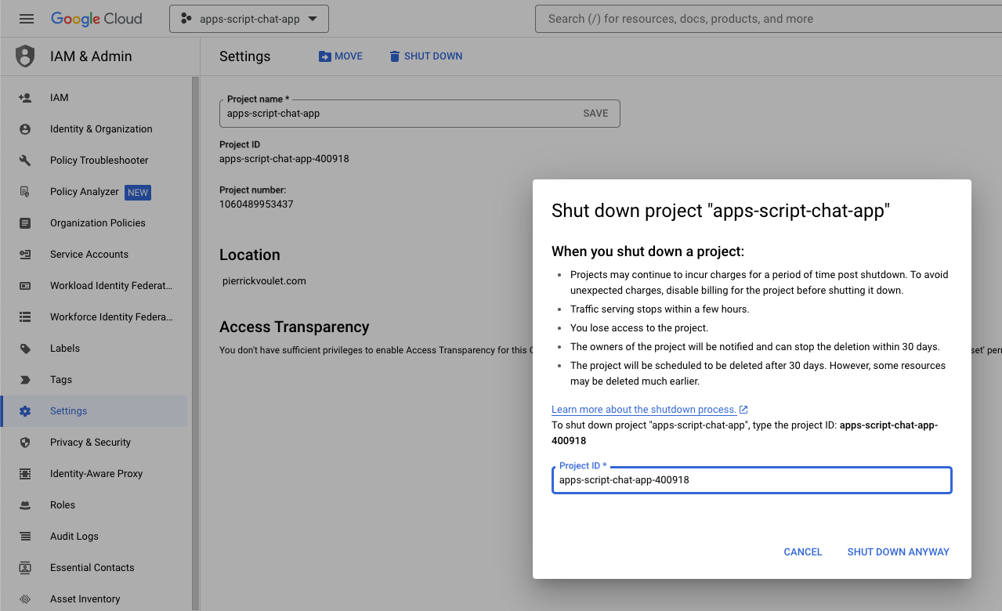1002x611 pixels.
Task: Click the MOVE project button
Action: coord(341,56)
